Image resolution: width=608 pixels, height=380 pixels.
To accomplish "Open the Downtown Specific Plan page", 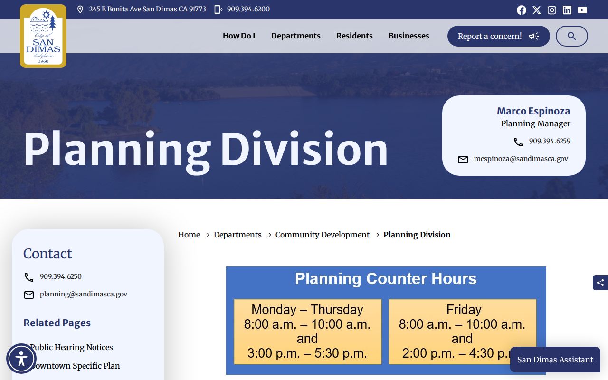I will pyautogui.click(x=75, y=366).
